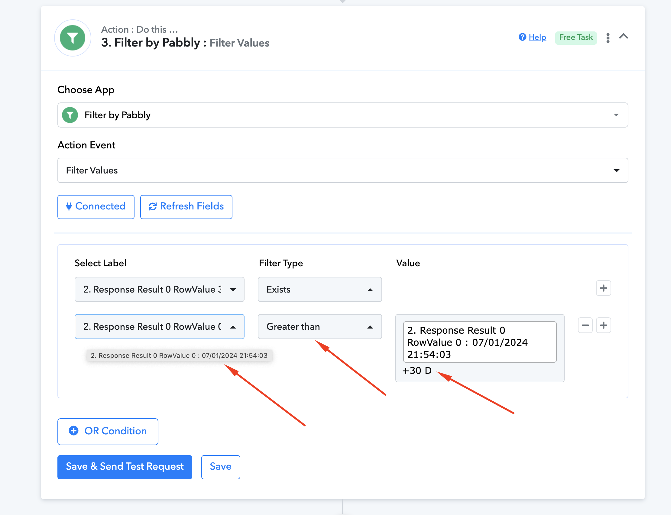The image size is (671, 515).
Task: Open the three-dot step options menu
Action: tap(608, 38)
